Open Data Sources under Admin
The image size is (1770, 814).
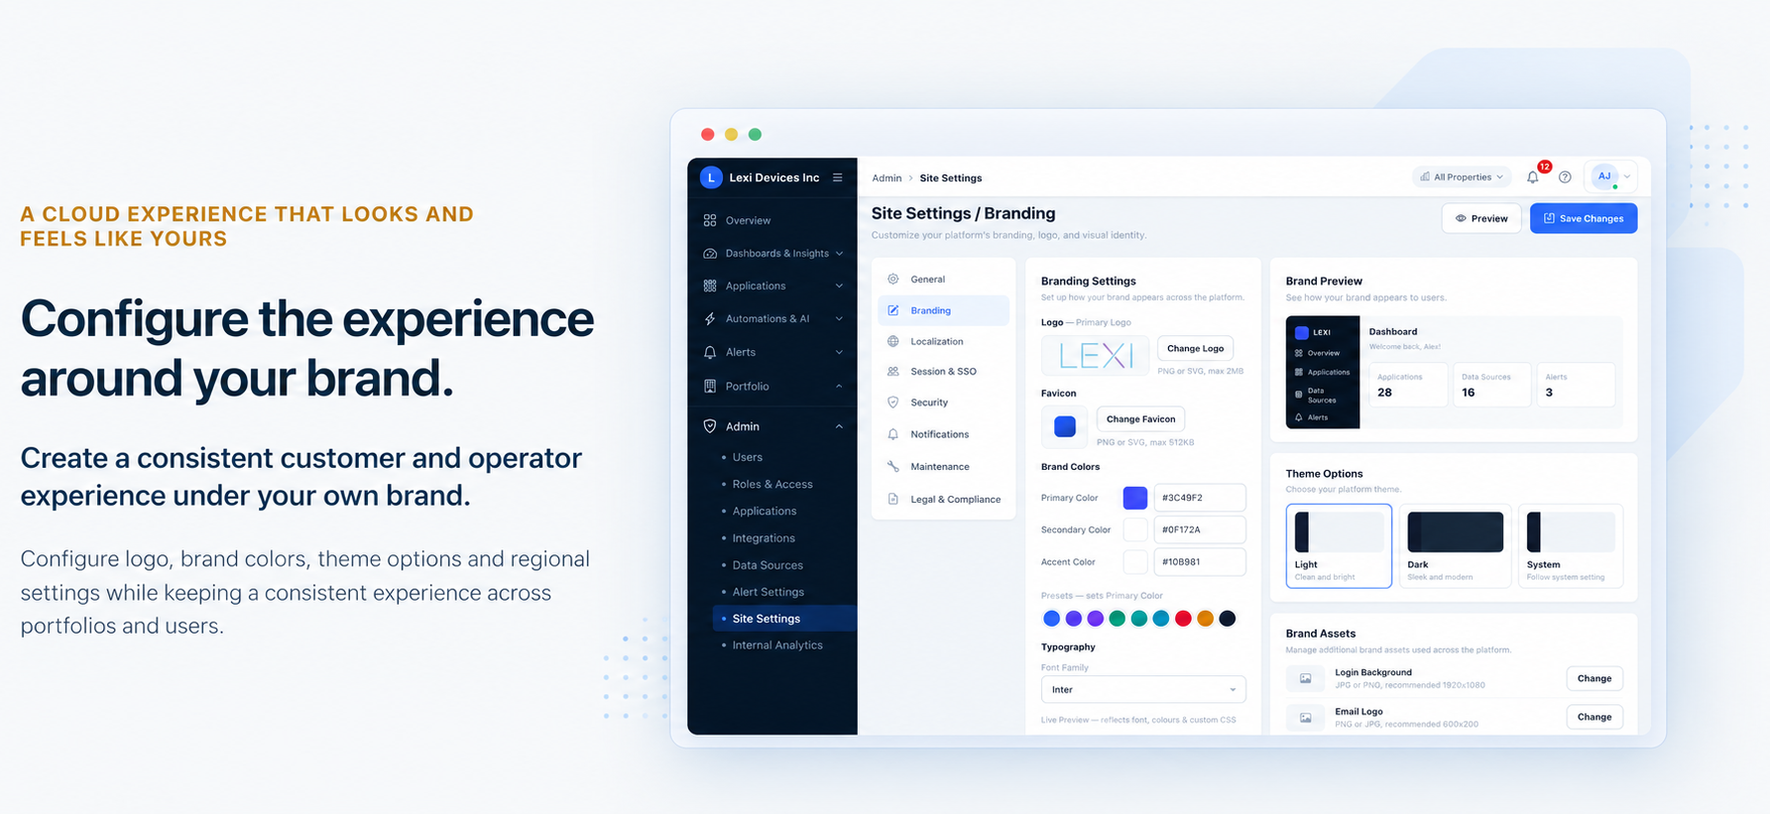click(767, 565)
